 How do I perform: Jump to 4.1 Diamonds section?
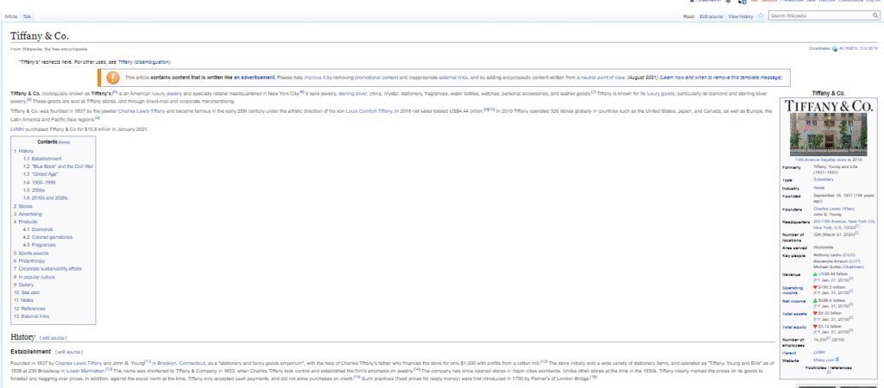(38, 229)
